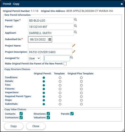Select Template for Inspections
125x132 pixels.
pyautogui.click(x=60, y=93)
